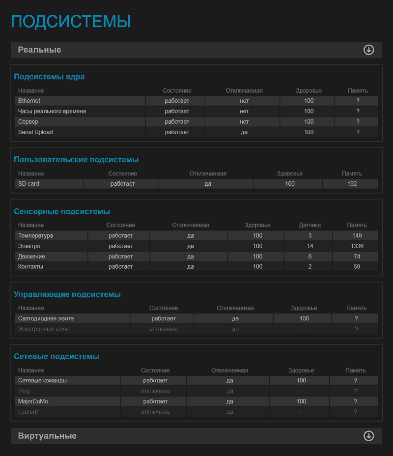
Task: Collapse the Реальные section arrow icon
Action: click(x=368, y=50)
